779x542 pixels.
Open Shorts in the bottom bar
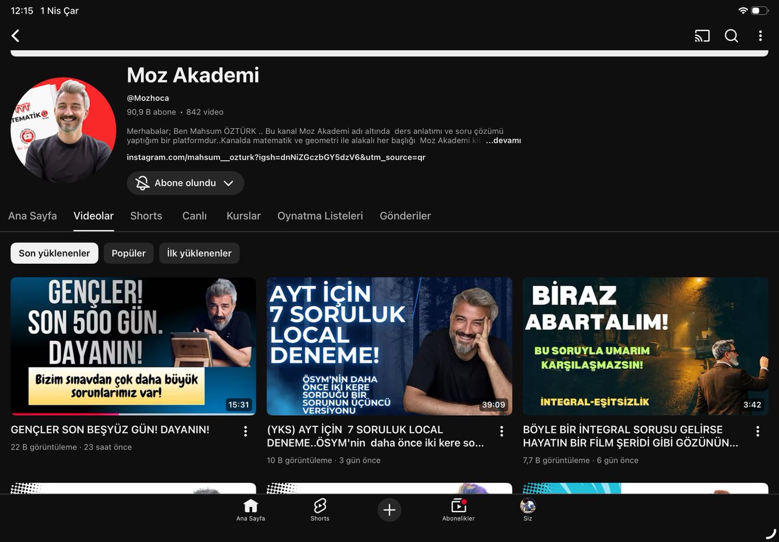[x=320, y=510]
